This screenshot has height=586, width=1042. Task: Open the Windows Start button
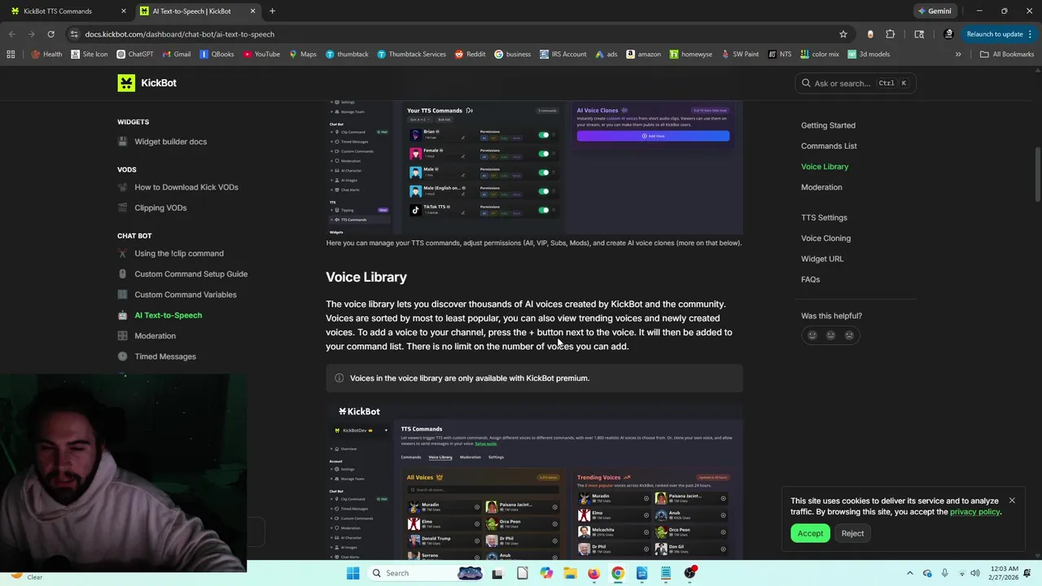point(352,573)
